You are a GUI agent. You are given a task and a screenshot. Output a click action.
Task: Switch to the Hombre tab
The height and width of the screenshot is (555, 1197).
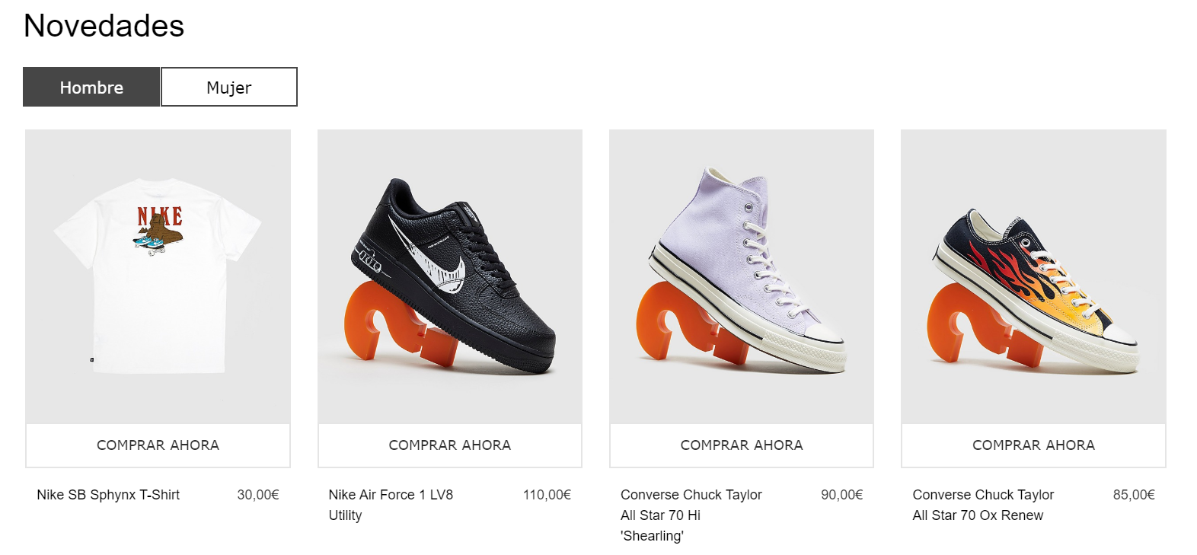tap(91, 88)
